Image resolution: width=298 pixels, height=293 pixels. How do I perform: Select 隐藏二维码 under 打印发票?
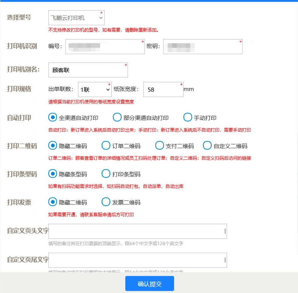(53, 202)
